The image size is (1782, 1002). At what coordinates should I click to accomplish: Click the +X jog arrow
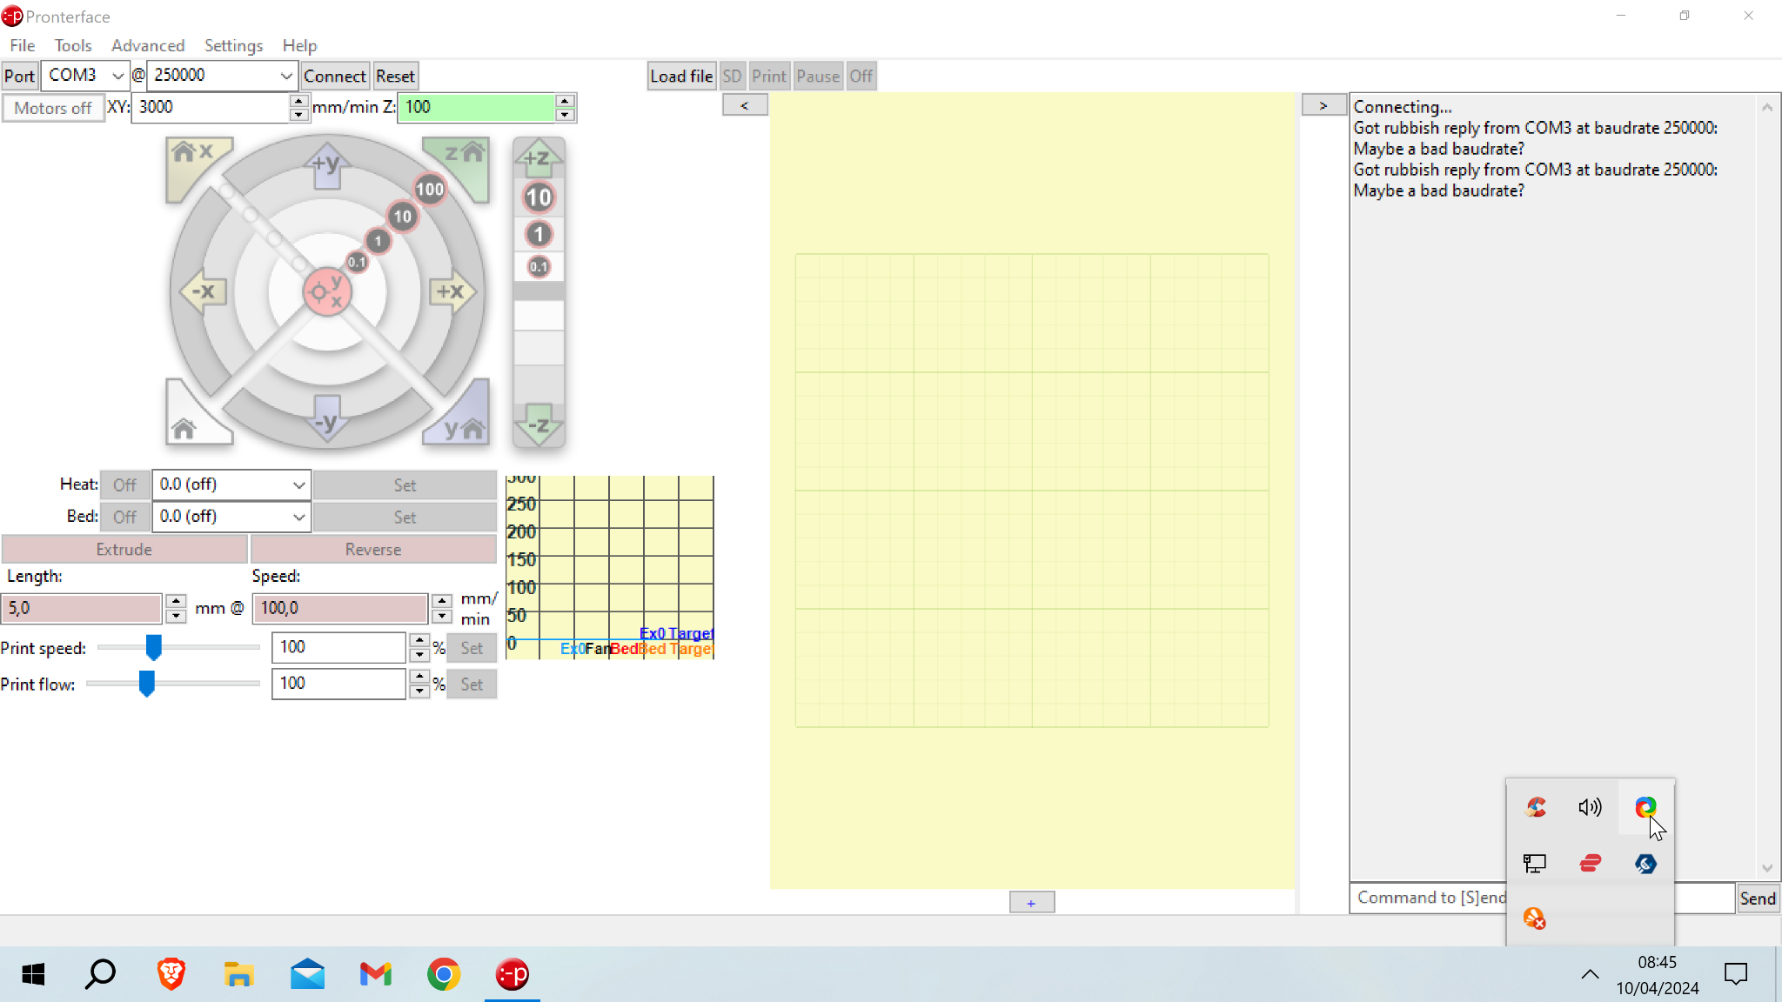[x=451, y=292]
